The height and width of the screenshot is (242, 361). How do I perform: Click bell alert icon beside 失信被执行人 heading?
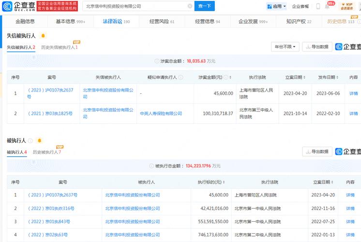tap(43, 36)
